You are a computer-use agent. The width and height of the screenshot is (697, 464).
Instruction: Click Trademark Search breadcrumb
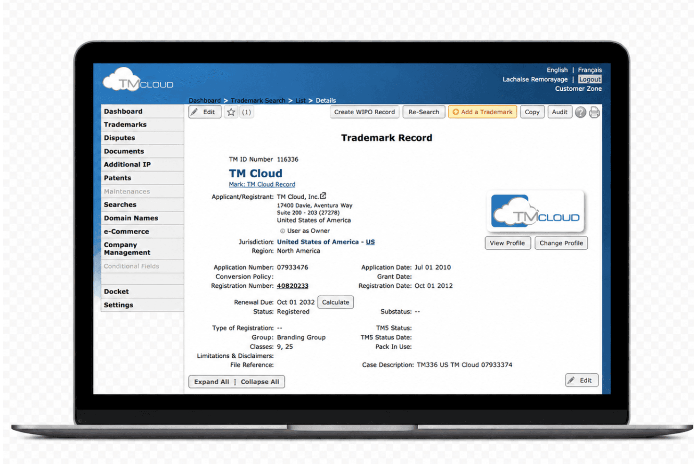click(258, 101)
